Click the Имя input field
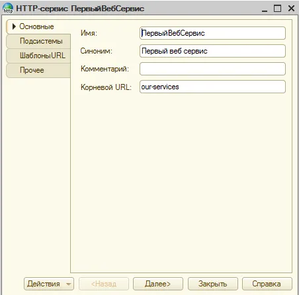 pyautogui.click(x=212, y=33)
